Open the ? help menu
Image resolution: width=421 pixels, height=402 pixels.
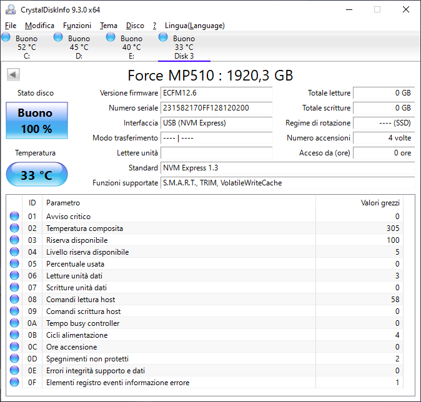click(155, 26)
